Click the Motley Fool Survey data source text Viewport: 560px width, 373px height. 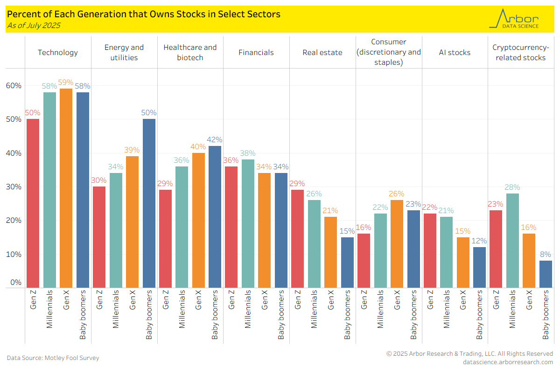53,358
